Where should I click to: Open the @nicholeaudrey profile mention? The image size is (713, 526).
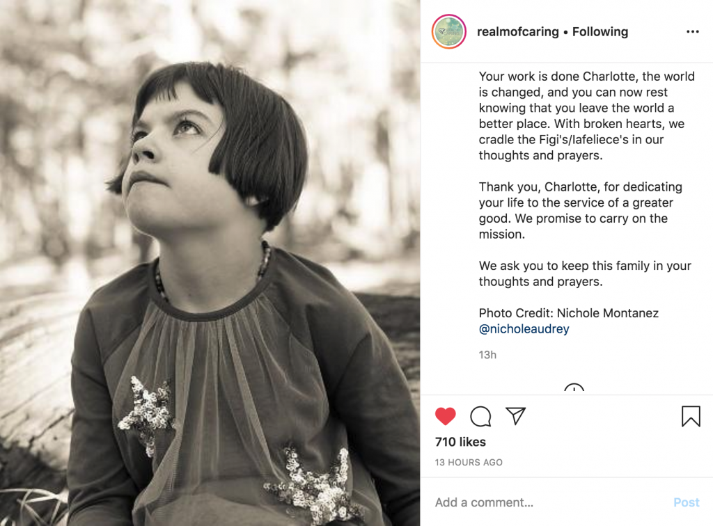coord(524,329)
